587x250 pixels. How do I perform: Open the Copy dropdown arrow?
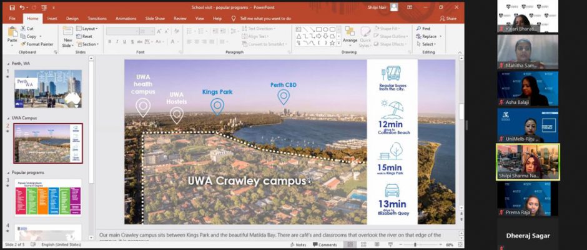40,36
